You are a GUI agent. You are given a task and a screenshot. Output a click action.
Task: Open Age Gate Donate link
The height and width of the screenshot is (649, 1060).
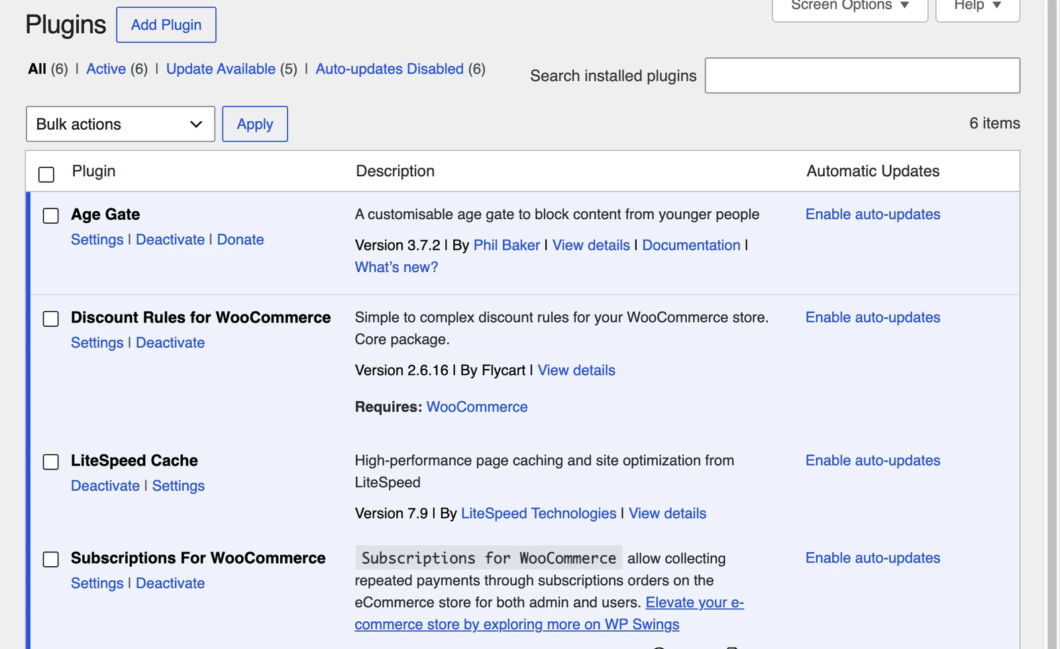pyautogui.click(x=240, y=240)
